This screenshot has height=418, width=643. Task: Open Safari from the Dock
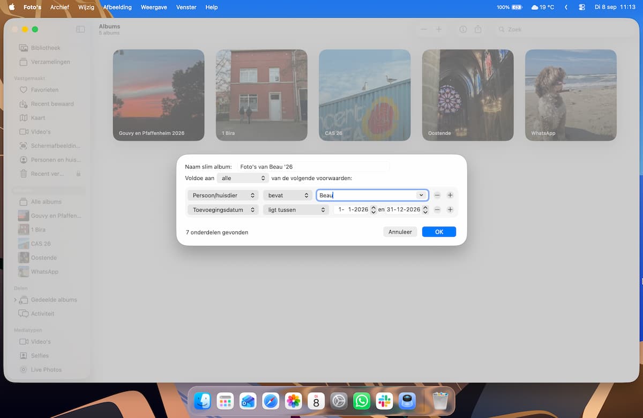(x=271, y=401)
